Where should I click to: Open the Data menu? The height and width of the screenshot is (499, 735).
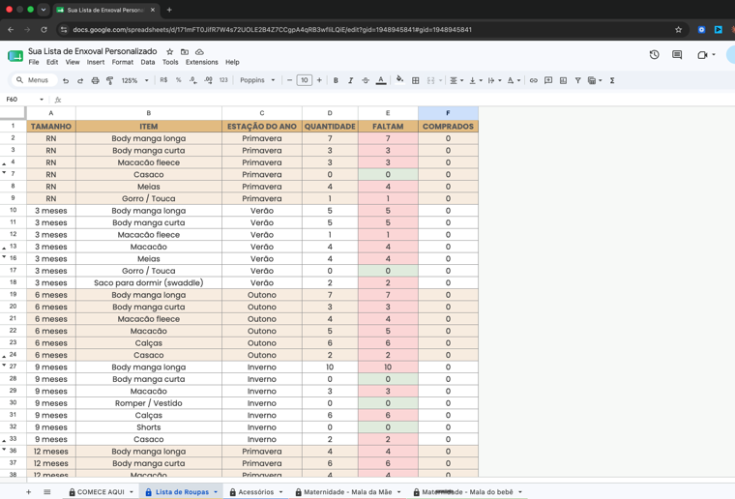click(148, 62)
